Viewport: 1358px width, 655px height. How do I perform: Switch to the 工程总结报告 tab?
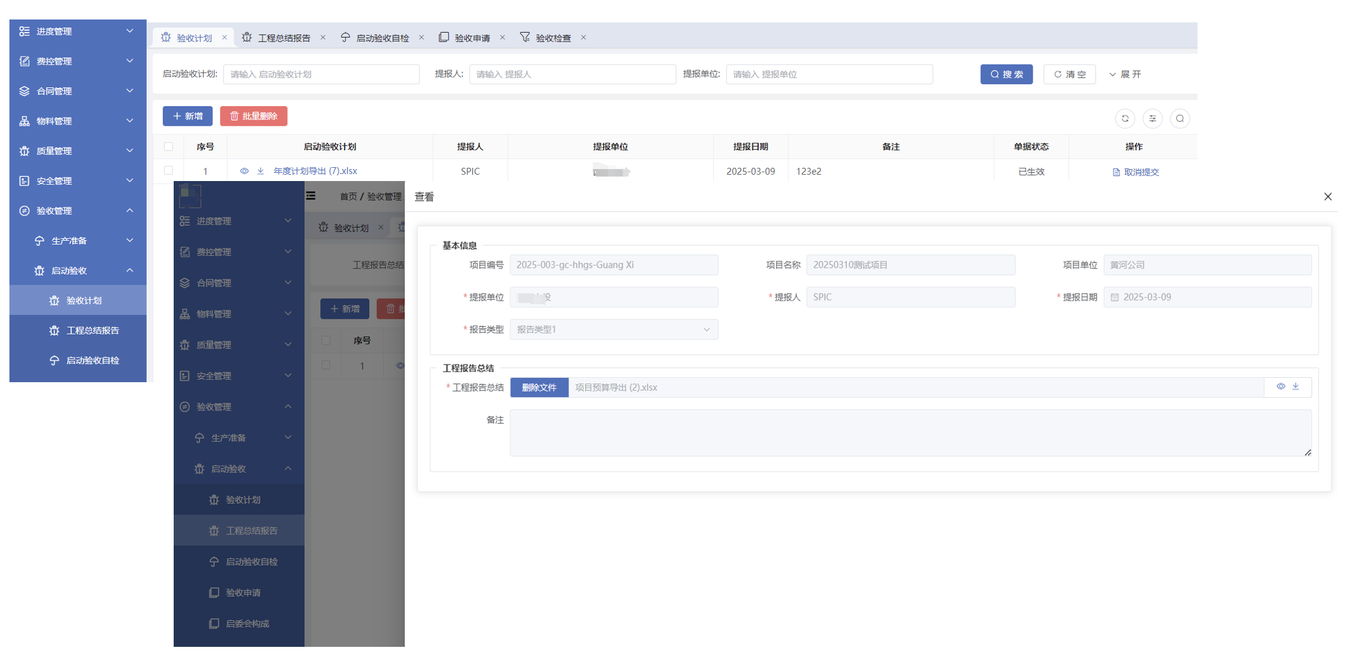(284, 38)
